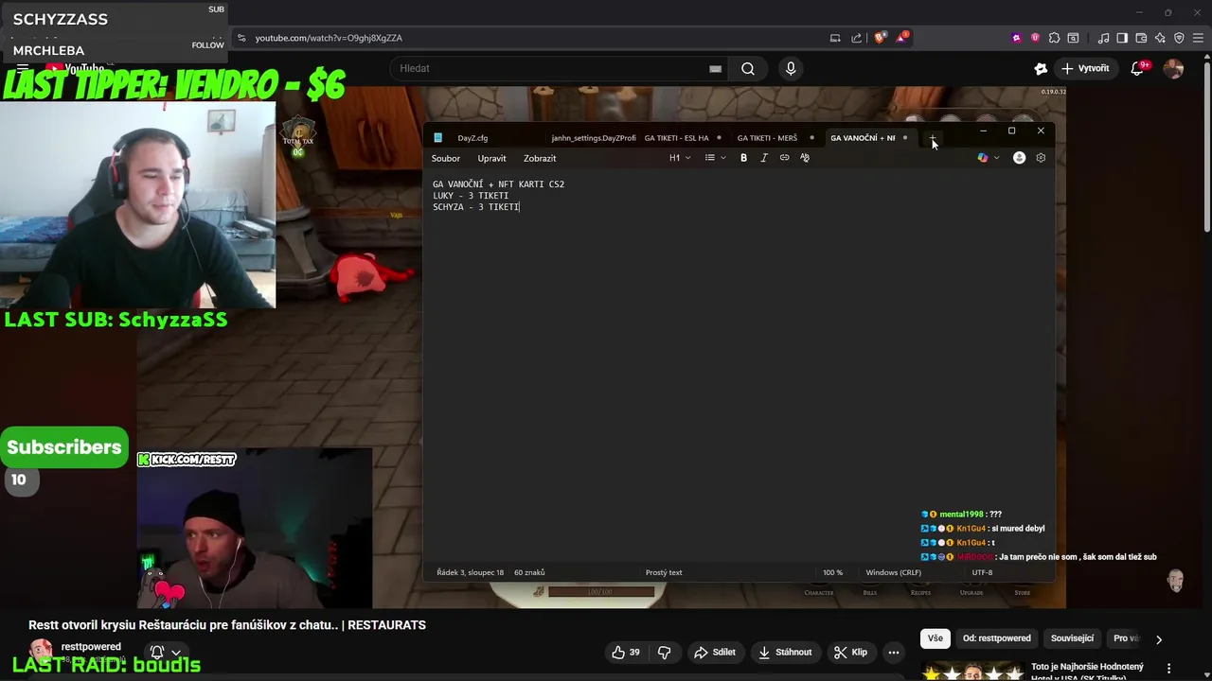Open the Upravit menu in Notepad
The width and height of the screenshot is (1212, 681).
pyautogui.click(x=491, y=158)
